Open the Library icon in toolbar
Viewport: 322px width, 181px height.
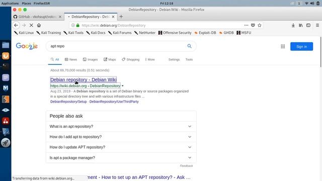click(x=301, y=25)
